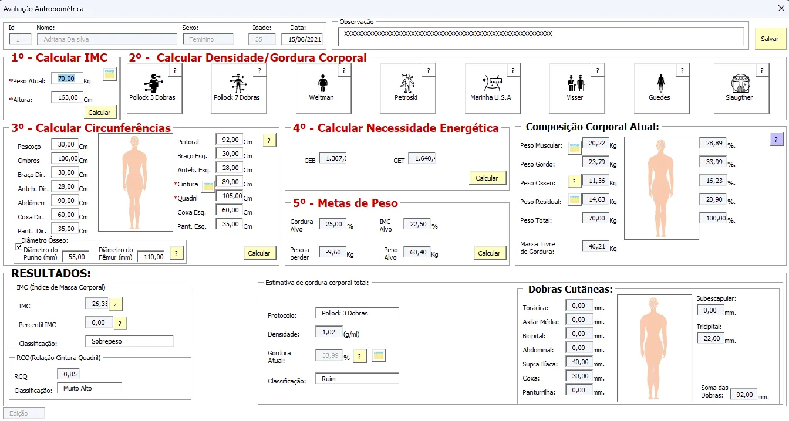Viewport: 789px width, 421px height.
Task: Choose the Slaughter protocol button
Action: [741, 89]
